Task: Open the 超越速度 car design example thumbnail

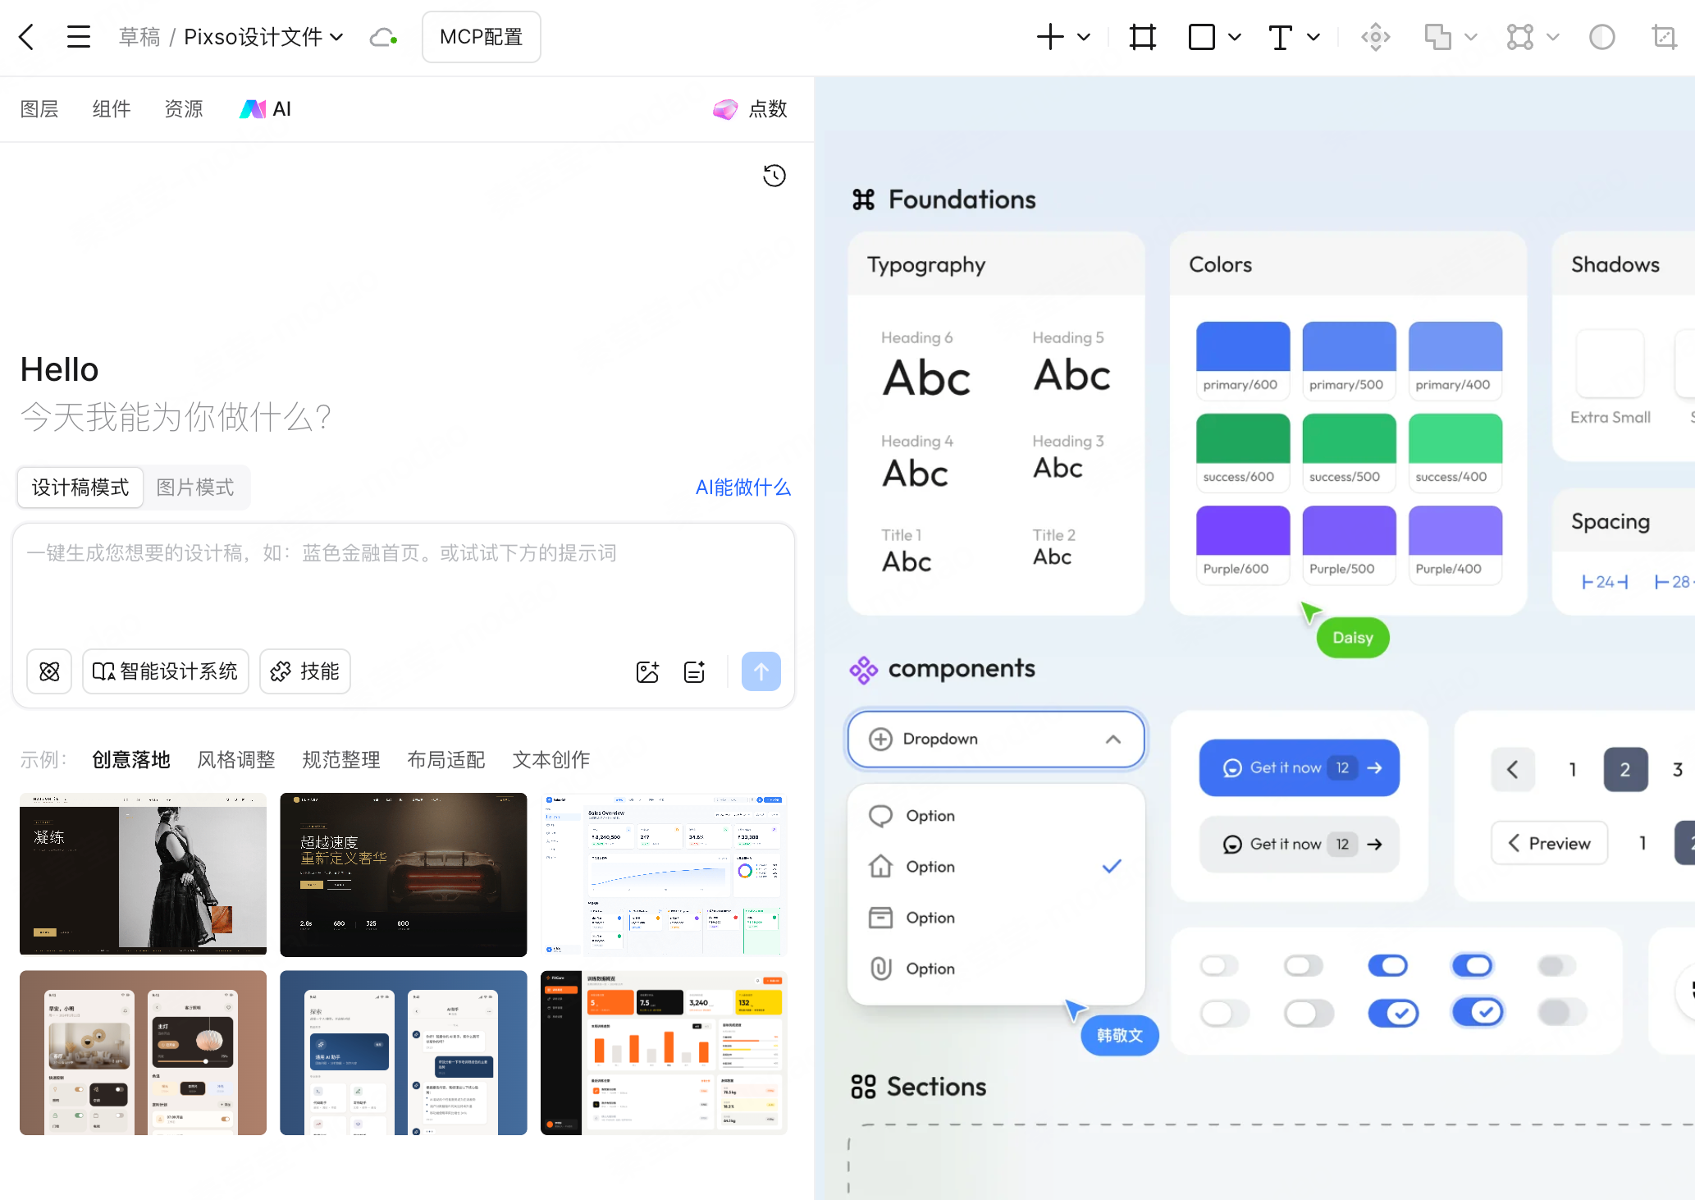Action: tap(404, 875)
